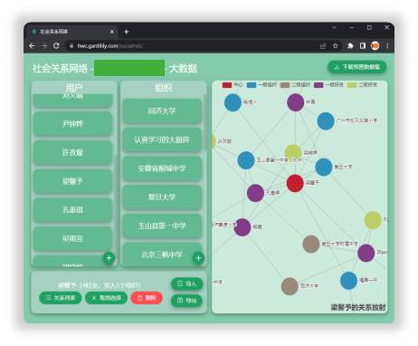The width and height of the screenshot is (418, 346).
Task: Select user 吴雨宣 in the user list
Action: click(72, 238)
